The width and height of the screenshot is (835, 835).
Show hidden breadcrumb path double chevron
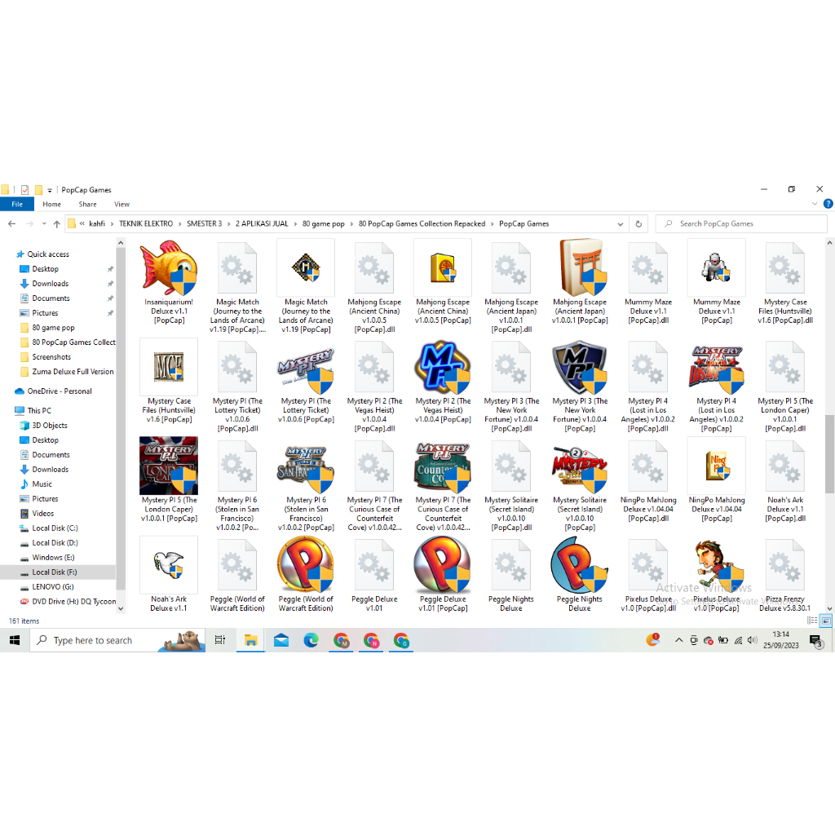[82, 223]
